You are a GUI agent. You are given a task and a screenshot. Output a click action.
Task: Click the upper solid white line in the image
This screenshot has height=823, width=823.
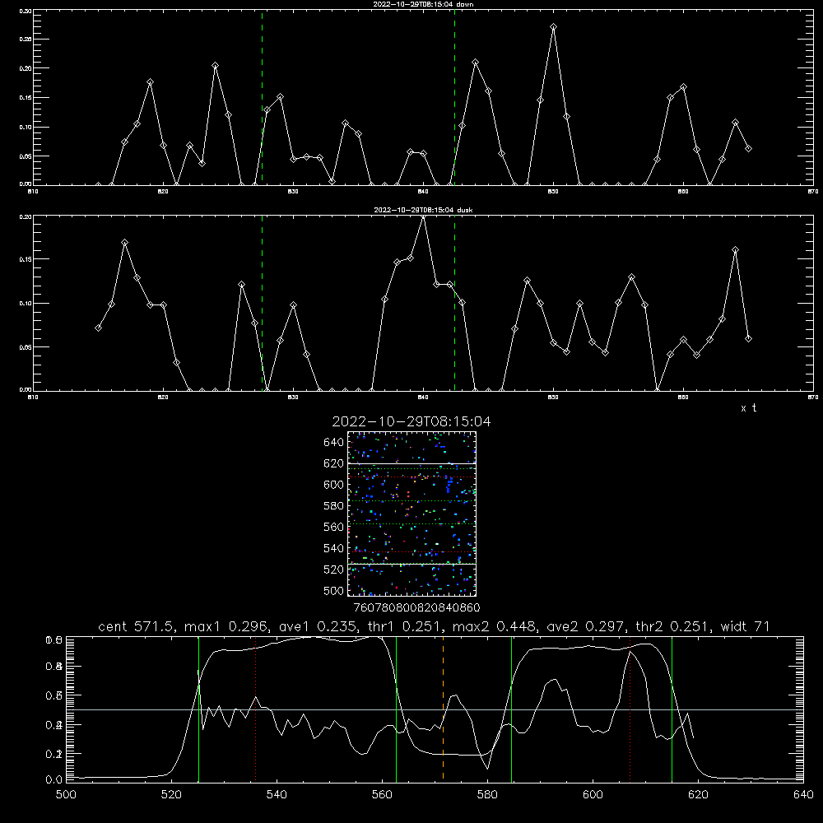tap(411, 463)
